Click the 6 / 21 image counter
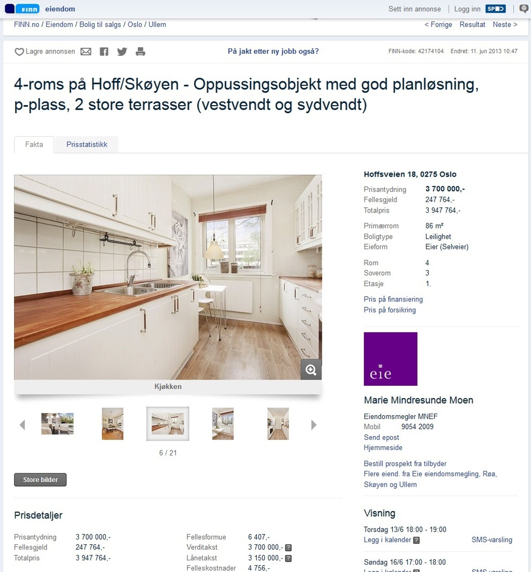The image size is (531, 572). [168, 453]
